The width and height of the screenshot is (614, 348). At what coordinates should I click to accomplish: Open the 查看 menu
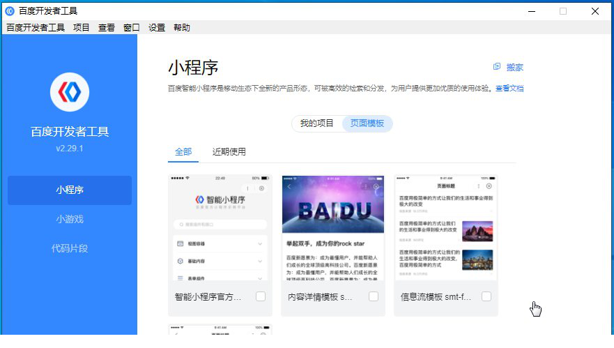pos(106,27)
